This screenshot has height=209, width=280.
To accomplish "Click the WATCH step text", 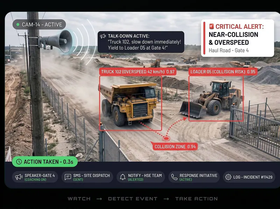I will pos(79,198).
